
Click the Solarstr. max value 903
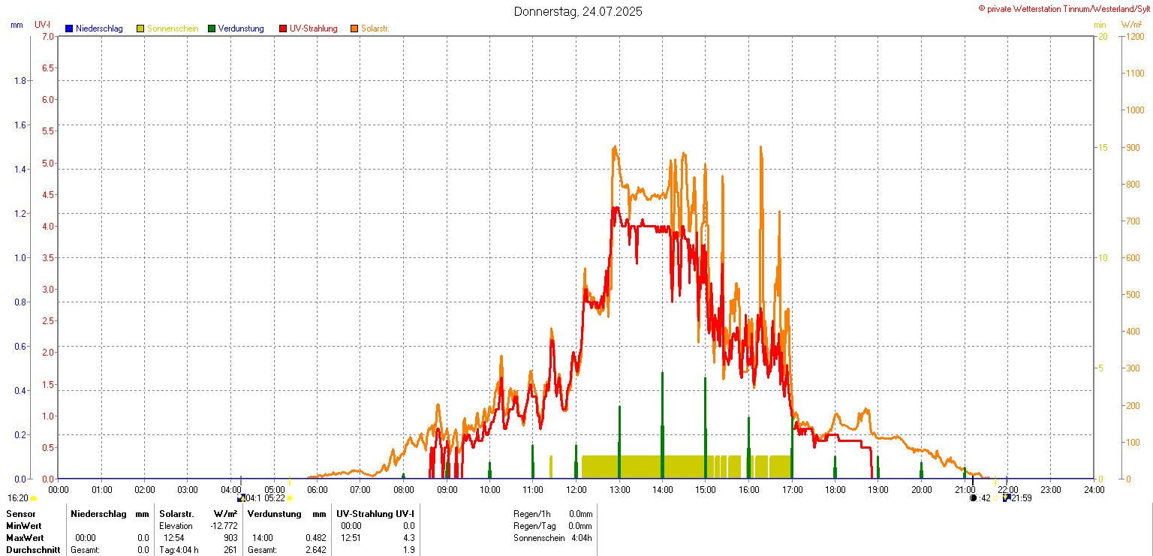point(230,538)
